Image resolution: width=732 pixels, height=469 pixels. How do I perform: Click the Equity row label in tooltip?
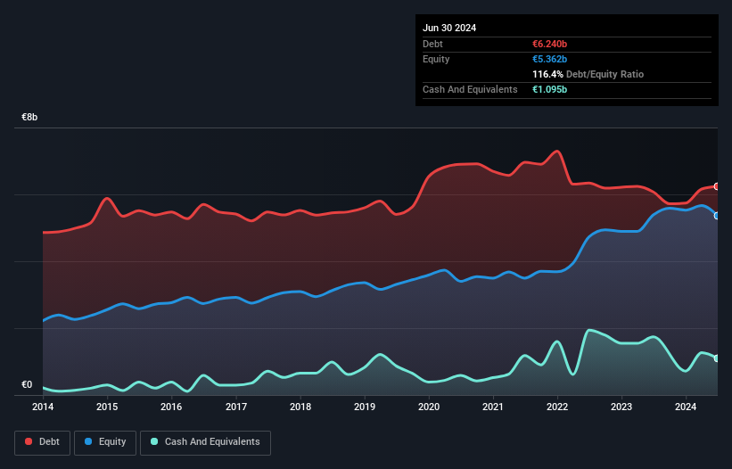point(436,59)
